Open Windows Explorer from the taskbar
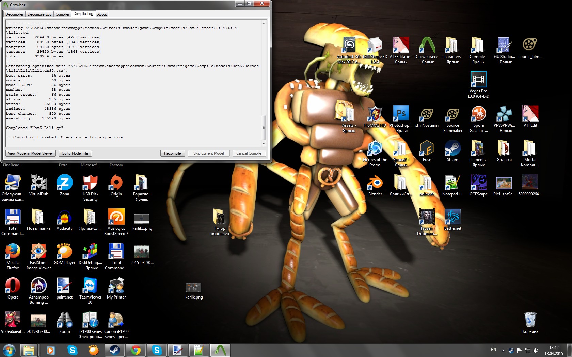Viewport: 572px width, 357px height. pyautogui.click(x=29, y=350)
